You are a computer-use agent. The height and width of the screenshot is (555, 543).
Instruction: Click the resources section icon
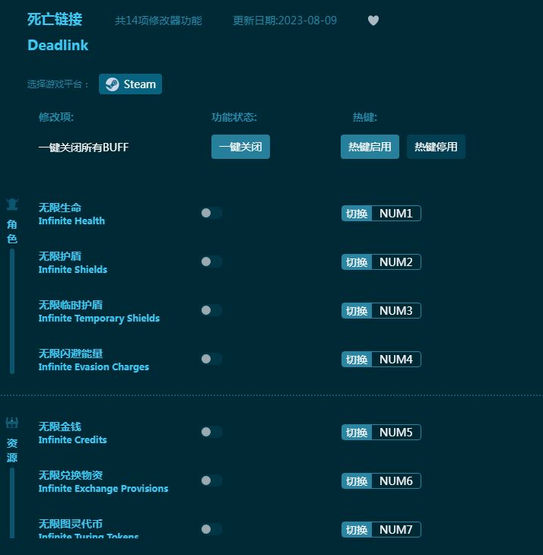point(12,423)
